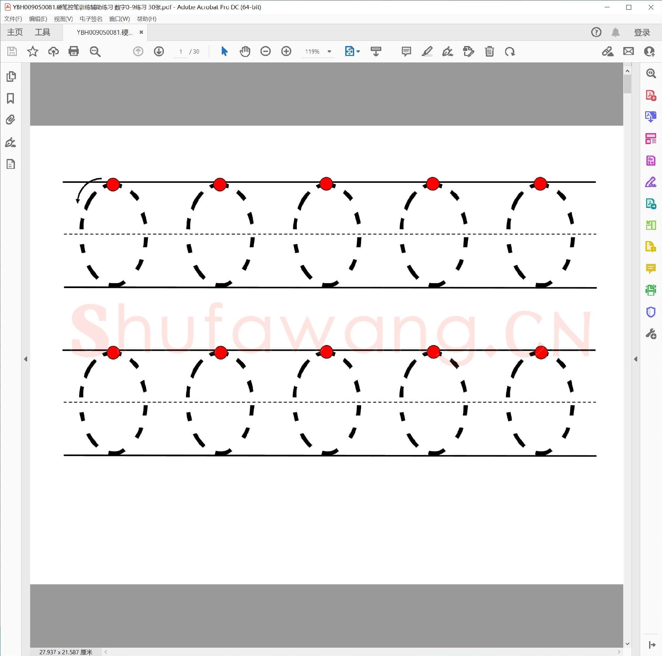
Task: Click the Highlight text pen icon
Action: click(427, 51)
